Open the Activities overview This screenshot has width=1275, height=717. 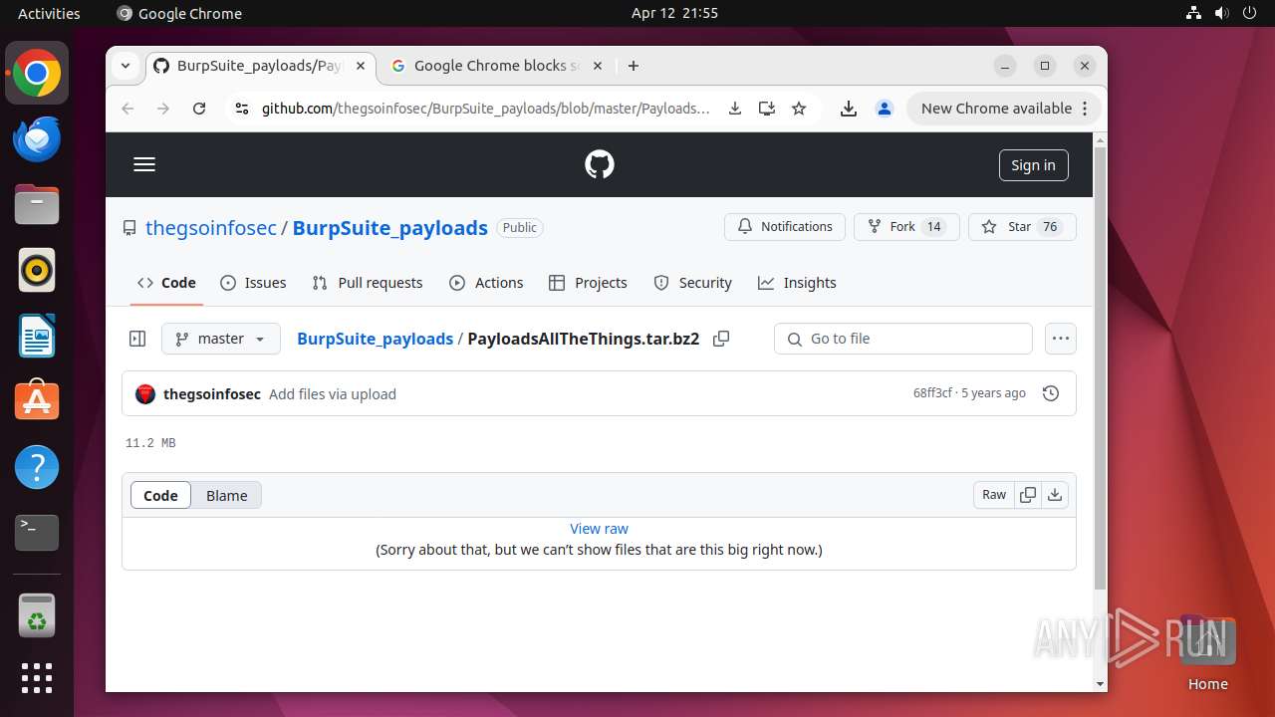(49, 13)
